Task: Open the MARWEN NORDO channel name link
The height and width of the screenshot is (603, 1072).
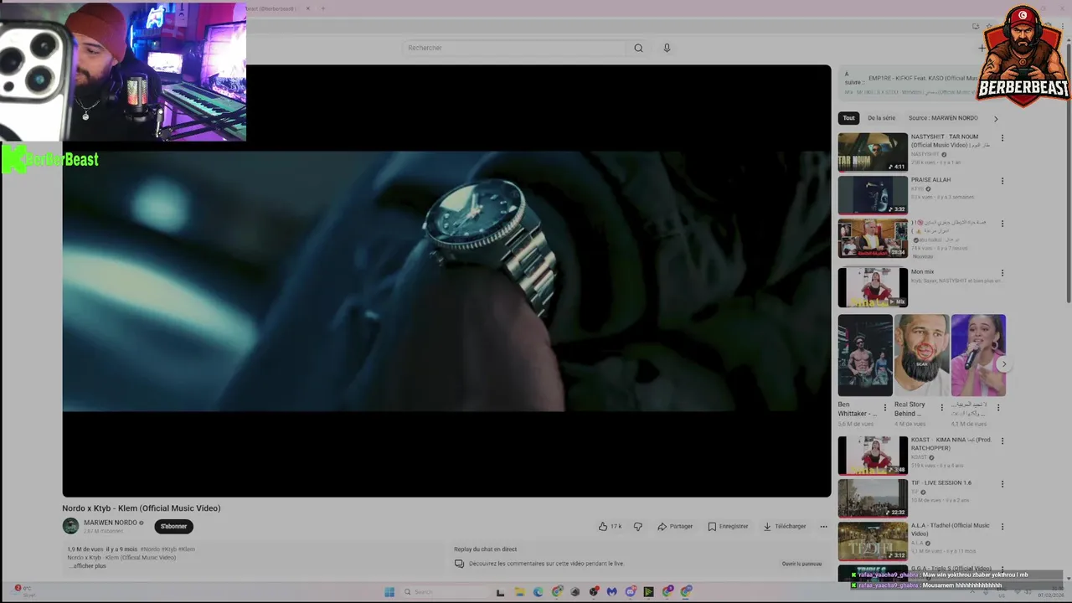Action: click(110, 523)
